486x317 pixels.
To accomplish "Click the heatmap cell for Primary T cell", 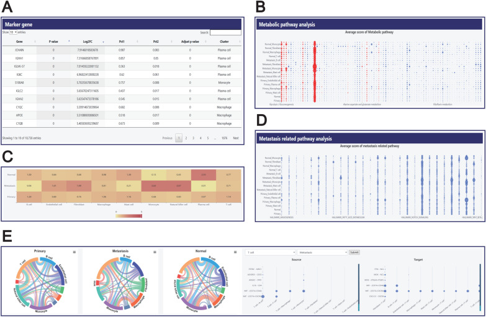I will point(228,197).
